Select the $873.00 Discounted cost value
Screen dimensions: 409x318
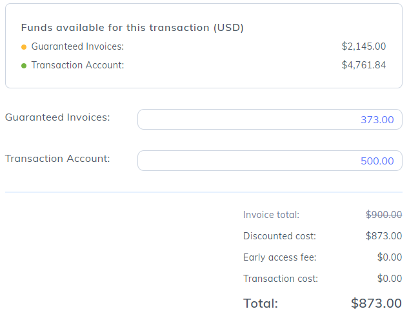[384, 236]
